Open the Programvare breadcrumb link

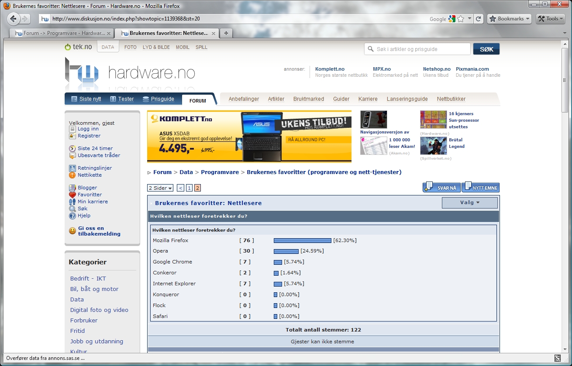pyautogui.click(x=220, y=172)
